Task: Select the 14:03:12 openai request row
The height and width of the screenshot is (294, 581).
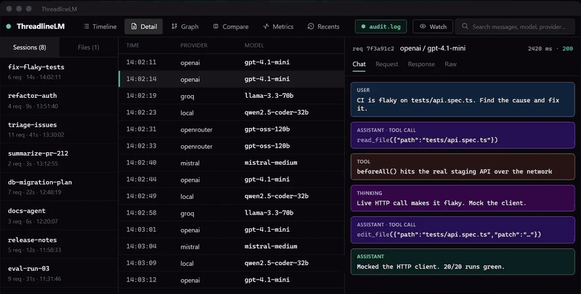Action: pyautogui.click(x=231, y=280)
